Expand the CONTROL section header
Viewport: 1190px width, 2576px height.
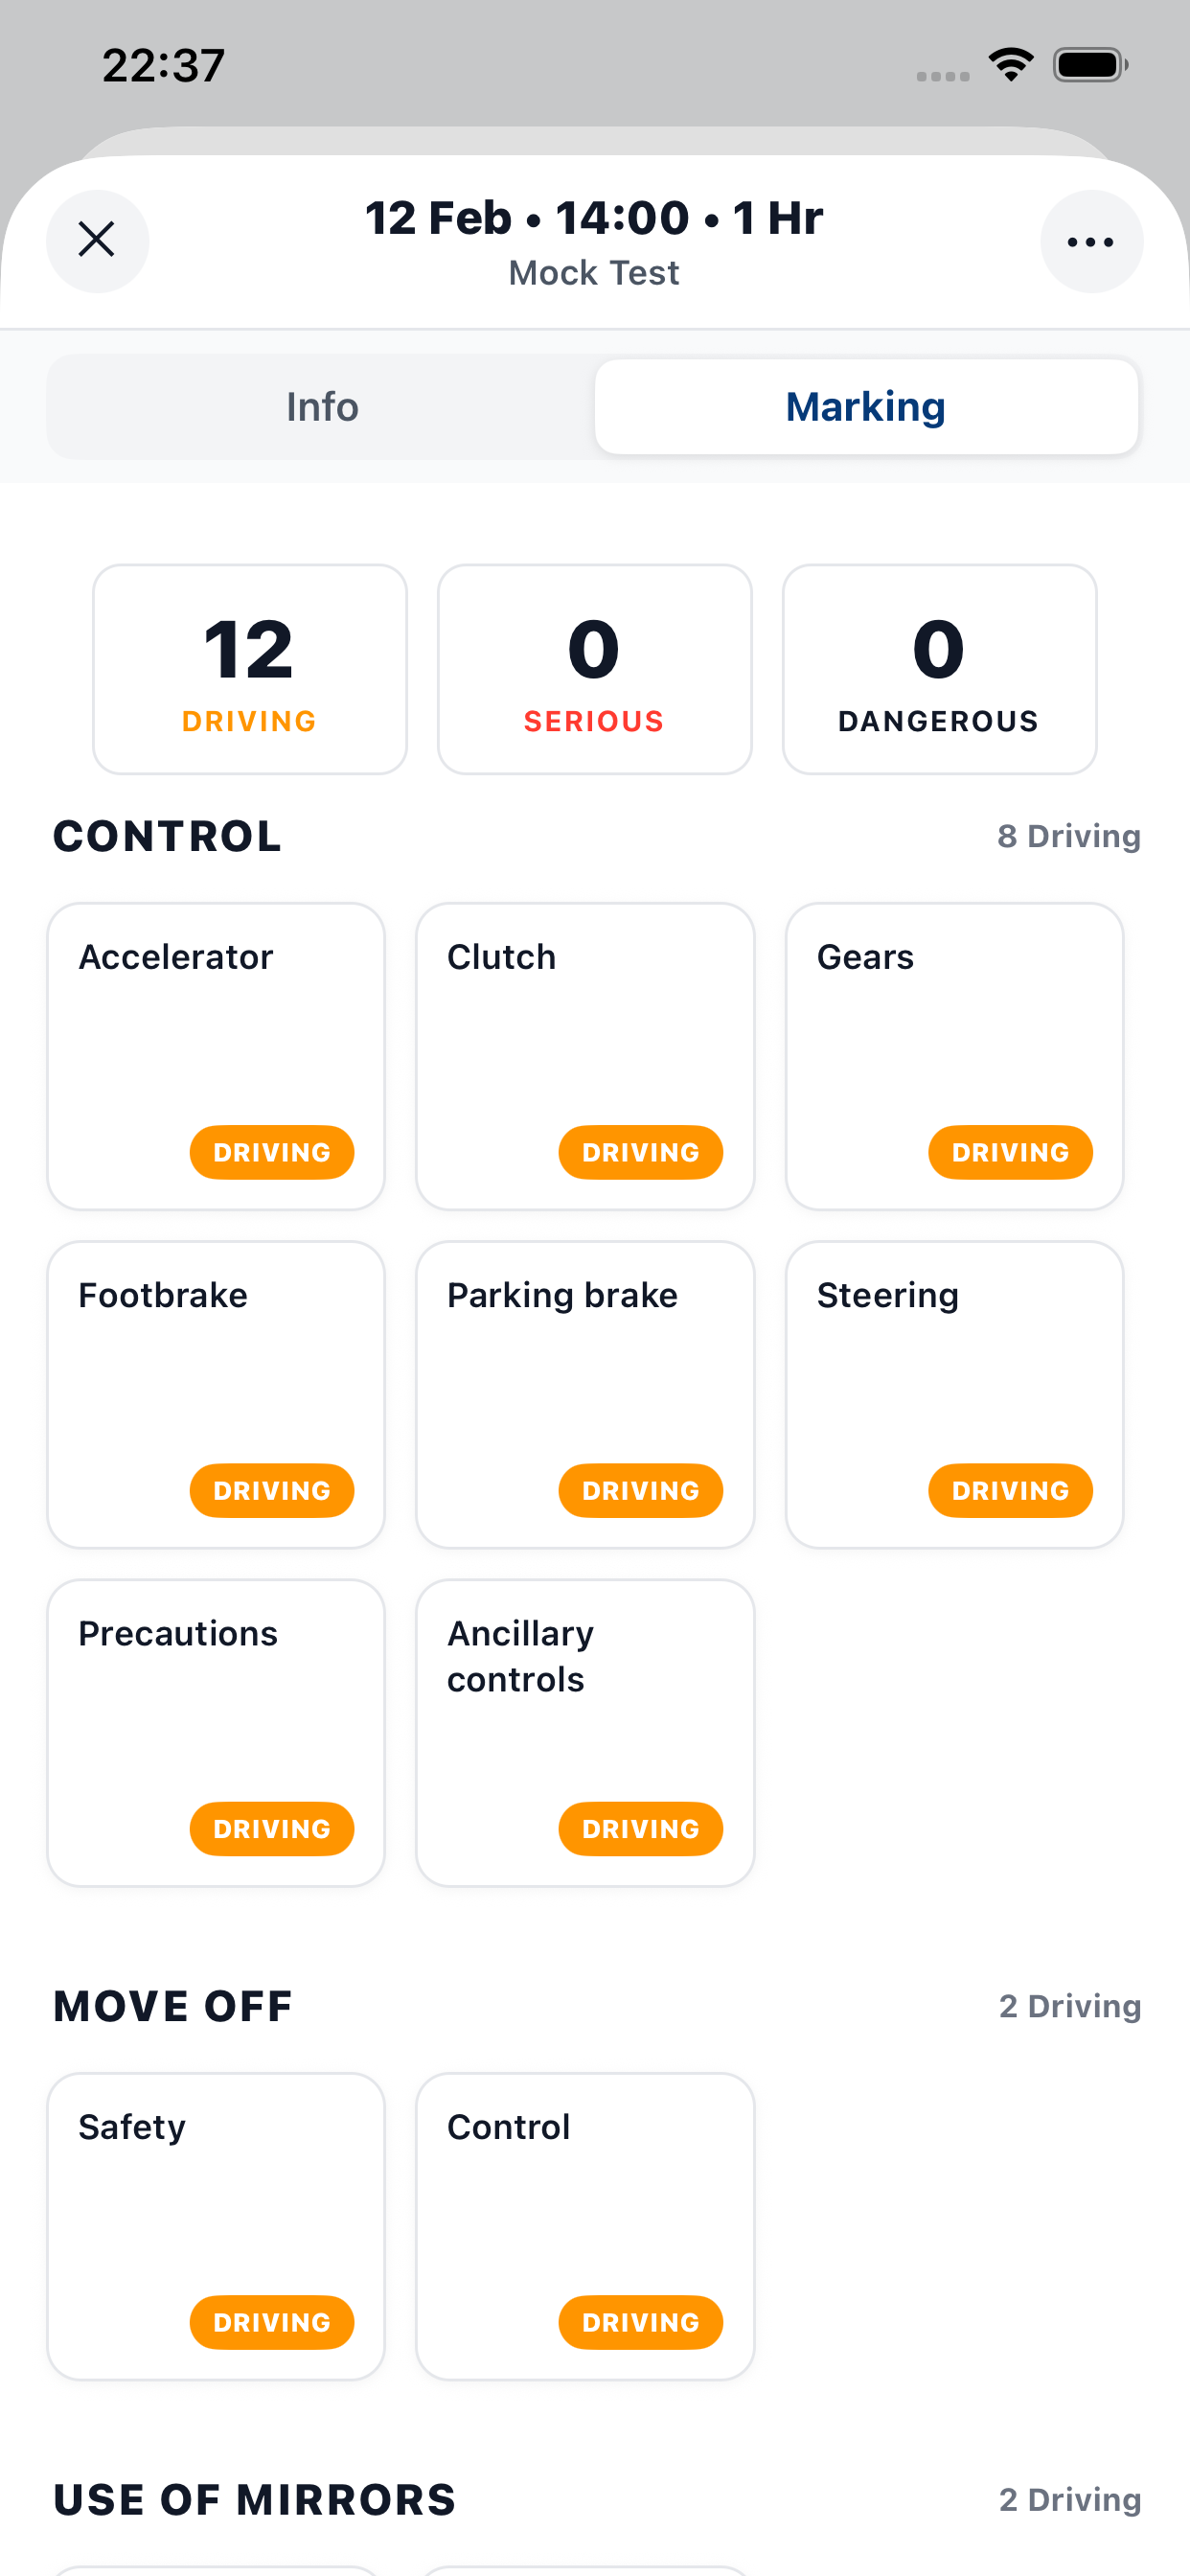tap(166, 836)
